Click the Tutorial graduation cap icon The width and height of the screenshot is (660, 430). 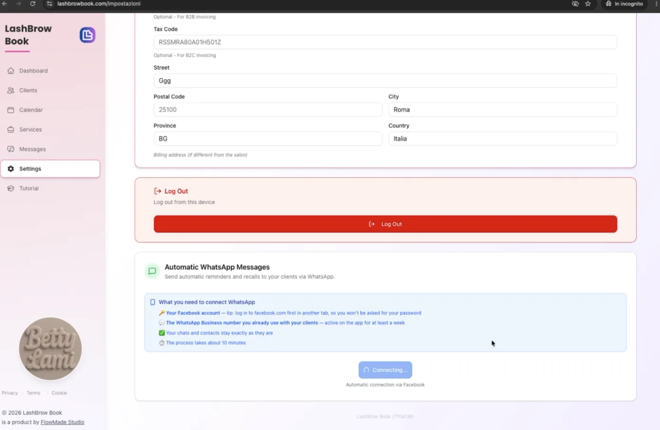[11, 188]
